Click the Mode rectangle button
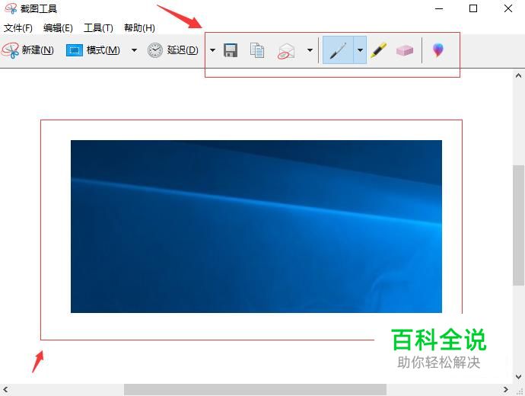Image resolution: width=525 pixels, height=396 pixels. pyautogui.click(x=93, y=50)
